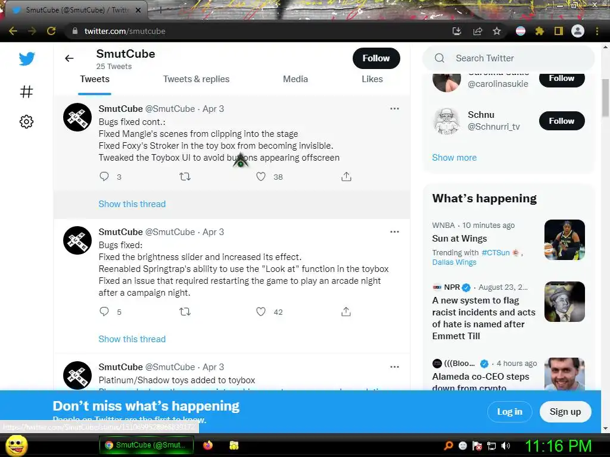This screenshot has width=610, height=457.
Task: Open the Alameda co-CEO story
Action: 481,381
